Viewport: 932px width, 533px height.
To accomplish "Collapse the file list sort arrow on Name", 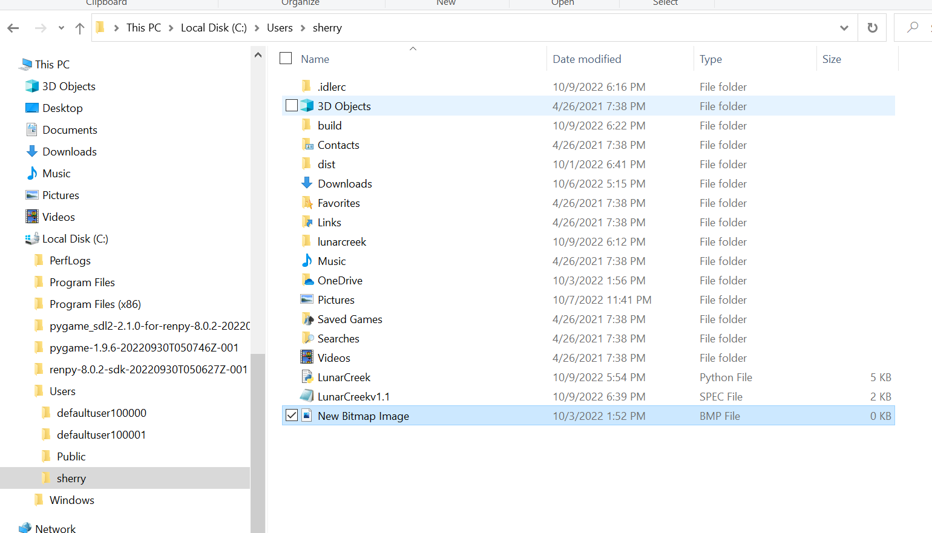I will click(413, 48).
